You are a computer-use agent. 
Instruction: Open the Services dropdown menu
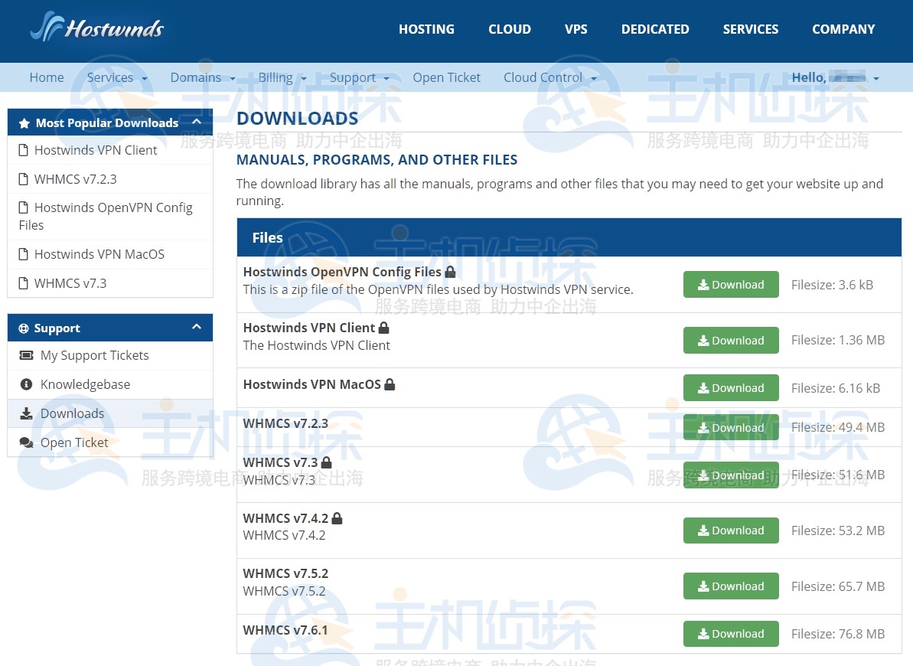point(116,77)
